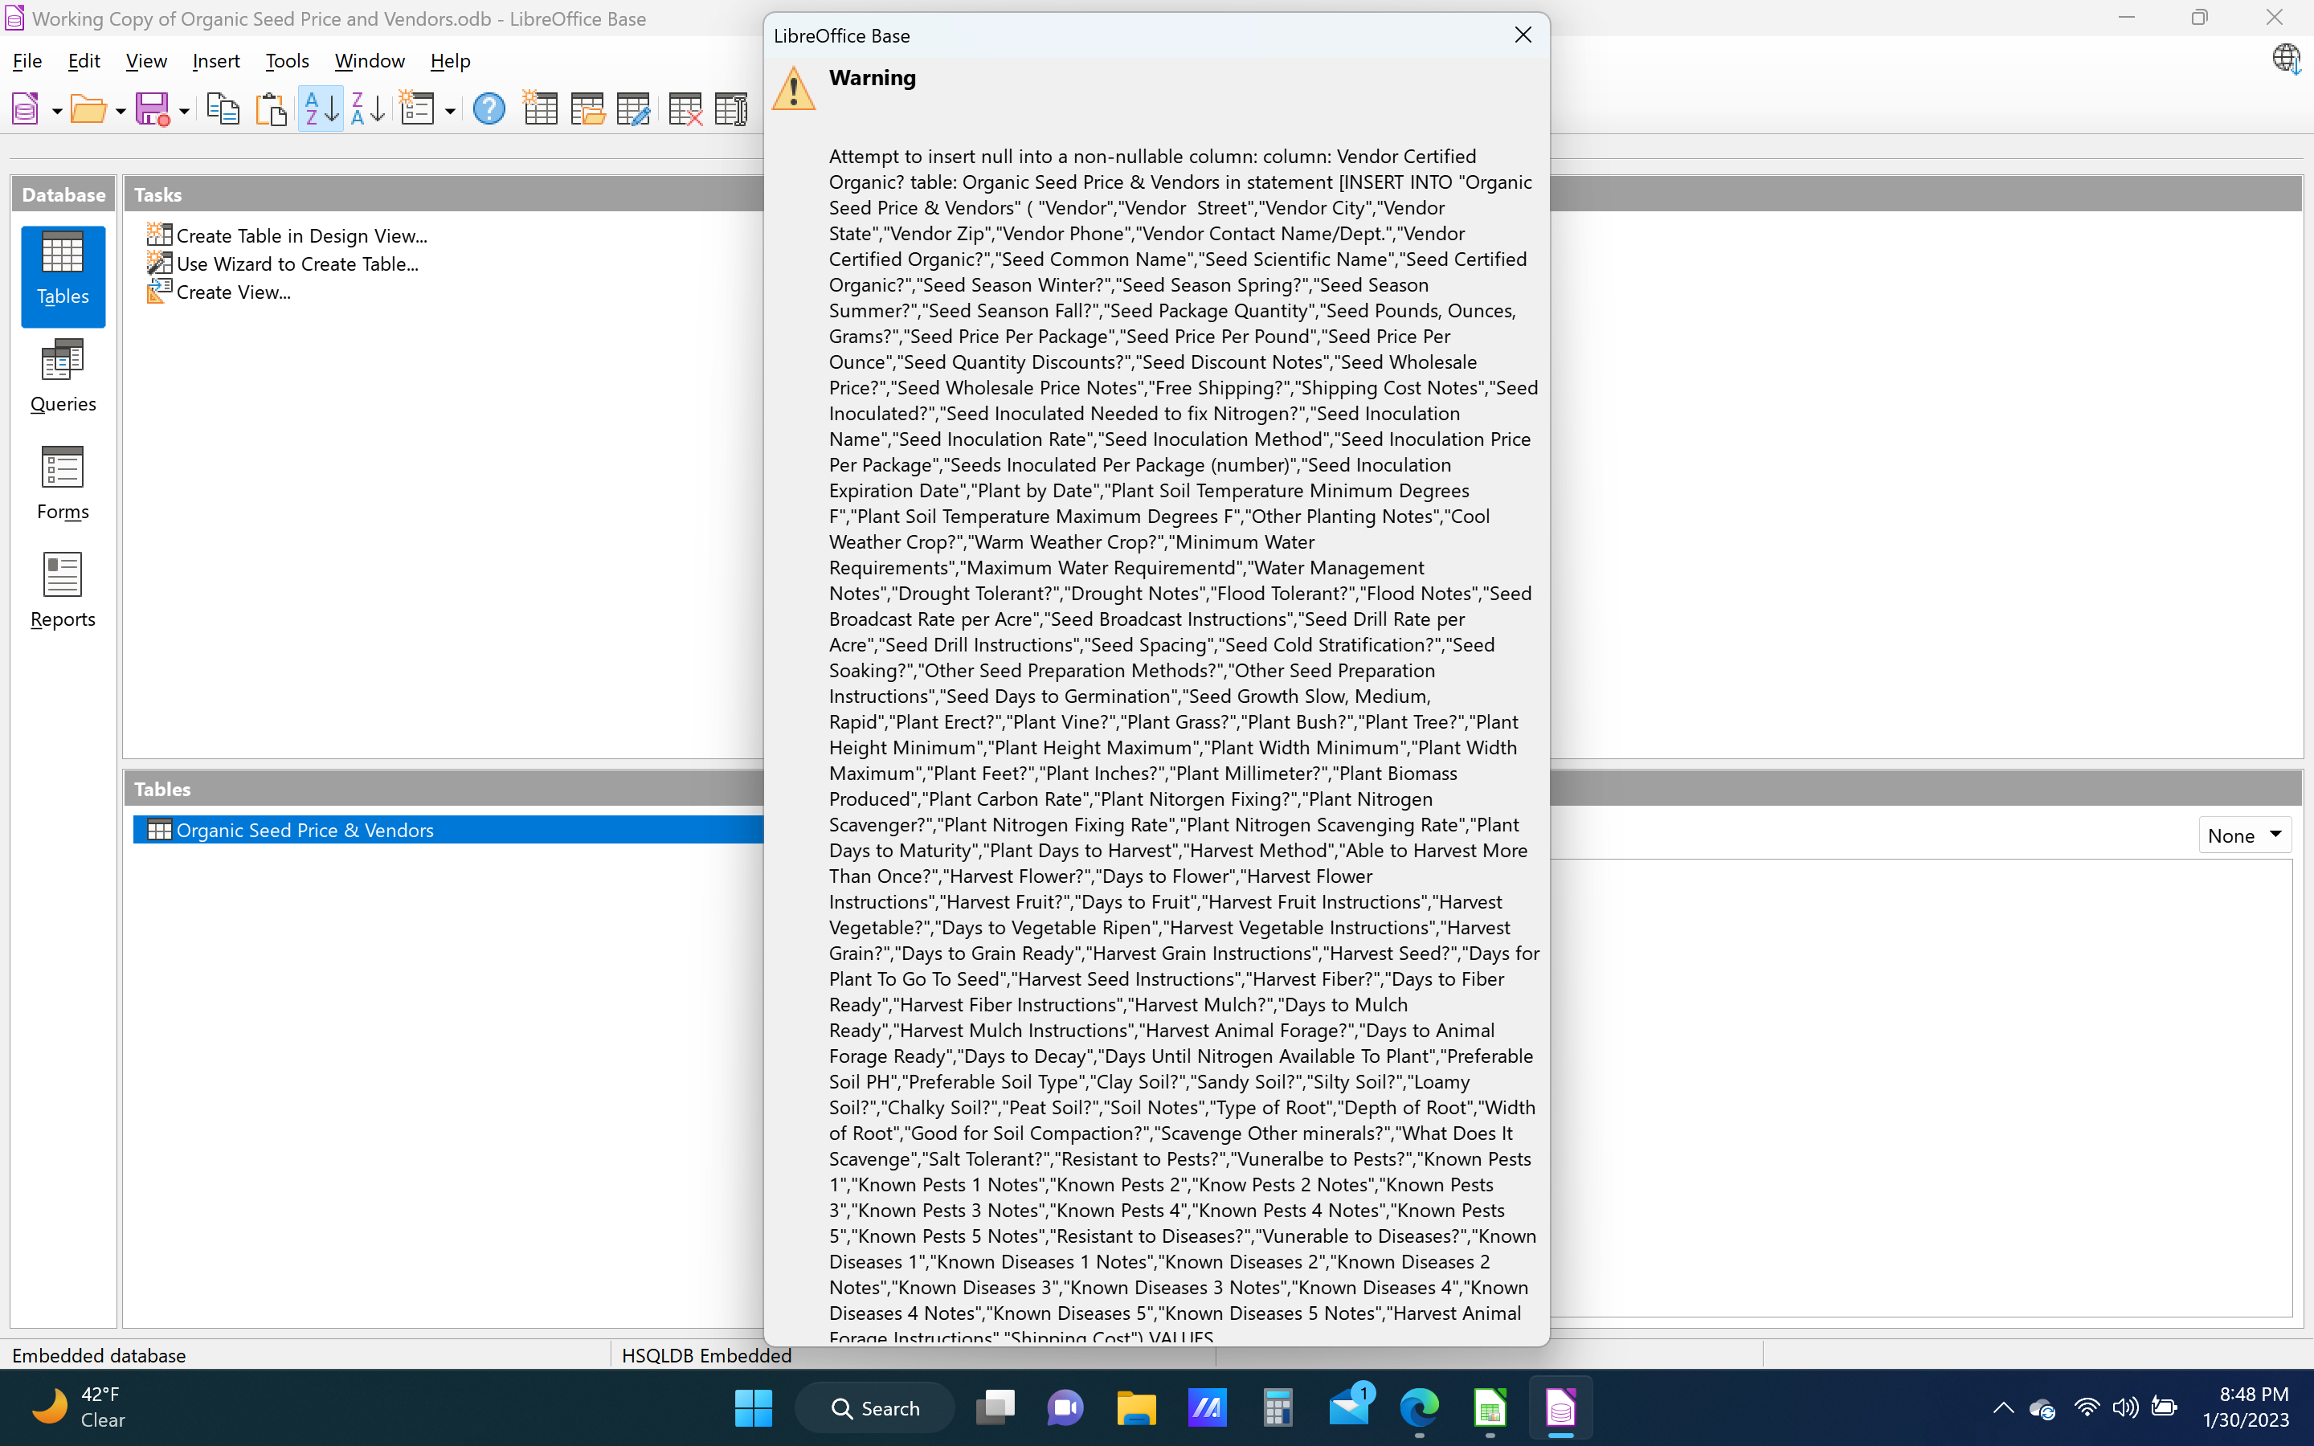Select Reports in the Database pane
This screenshot has height=1446, width=2314.
63,592
